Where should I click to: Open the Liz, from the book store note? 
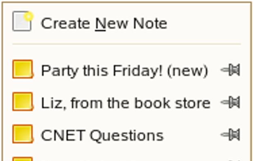click(x=126, y=103)
